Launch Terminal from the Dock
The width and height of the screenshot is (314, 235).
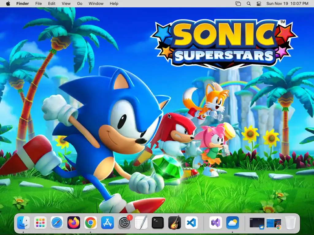pos(158,222)
